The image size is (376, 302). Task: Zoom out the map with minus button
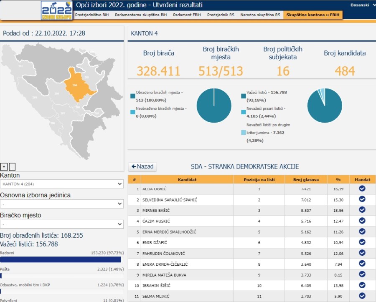pyautogui.click(x=12, y=167)
